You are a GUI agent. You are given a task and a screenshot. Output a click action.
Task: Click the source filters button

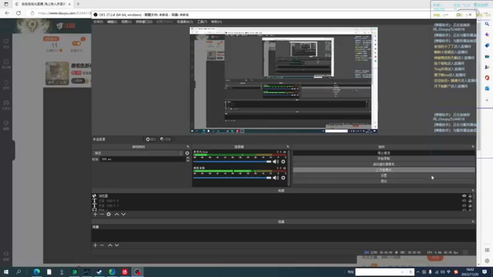pyautogui.click(x=165, y=139)
